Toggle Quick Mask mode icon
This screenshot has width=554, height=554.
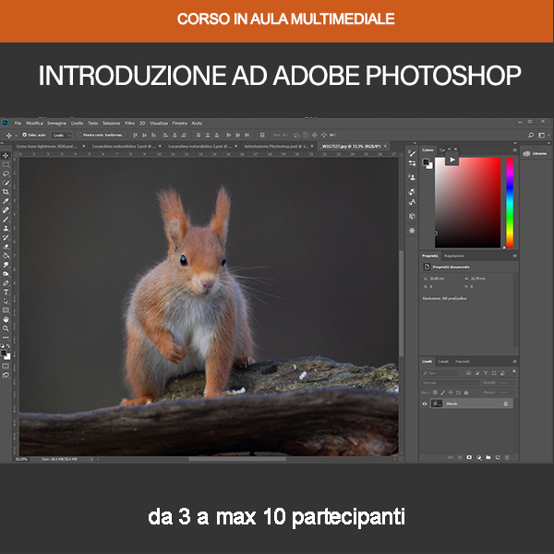(6, 367)
